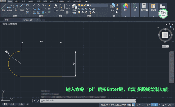Toggle object snap tracking in status bar
Image resolution: width=175 pixels, height=107 pixels.
pyautogui.click(x=153, y=105)
